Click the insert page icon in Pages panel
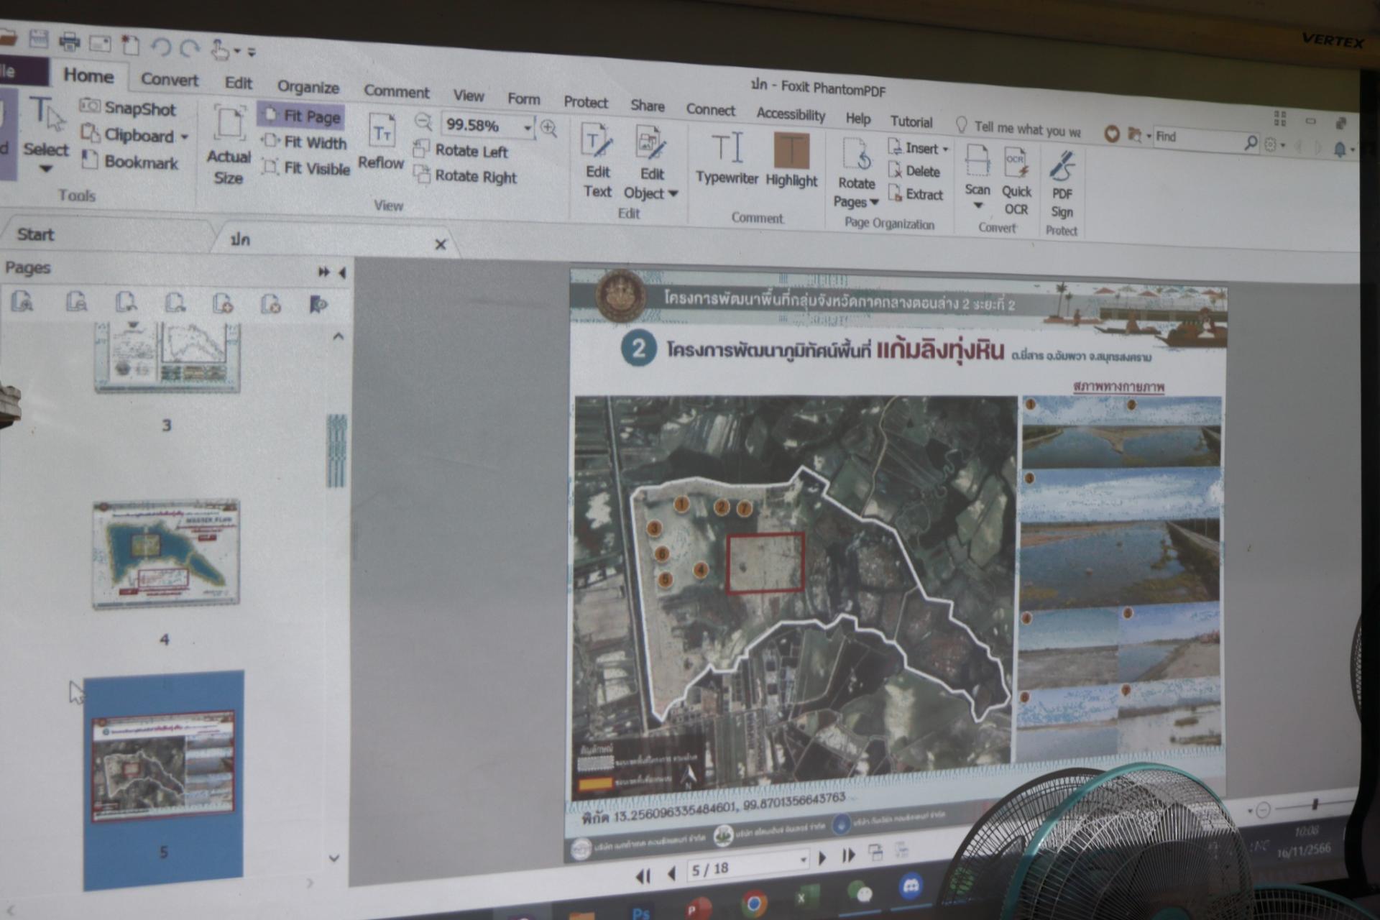Screen dimensions: 1380x920 coord(223,303)
